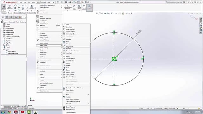Click the Display/Delete Relations tool

tap(68, 7)
